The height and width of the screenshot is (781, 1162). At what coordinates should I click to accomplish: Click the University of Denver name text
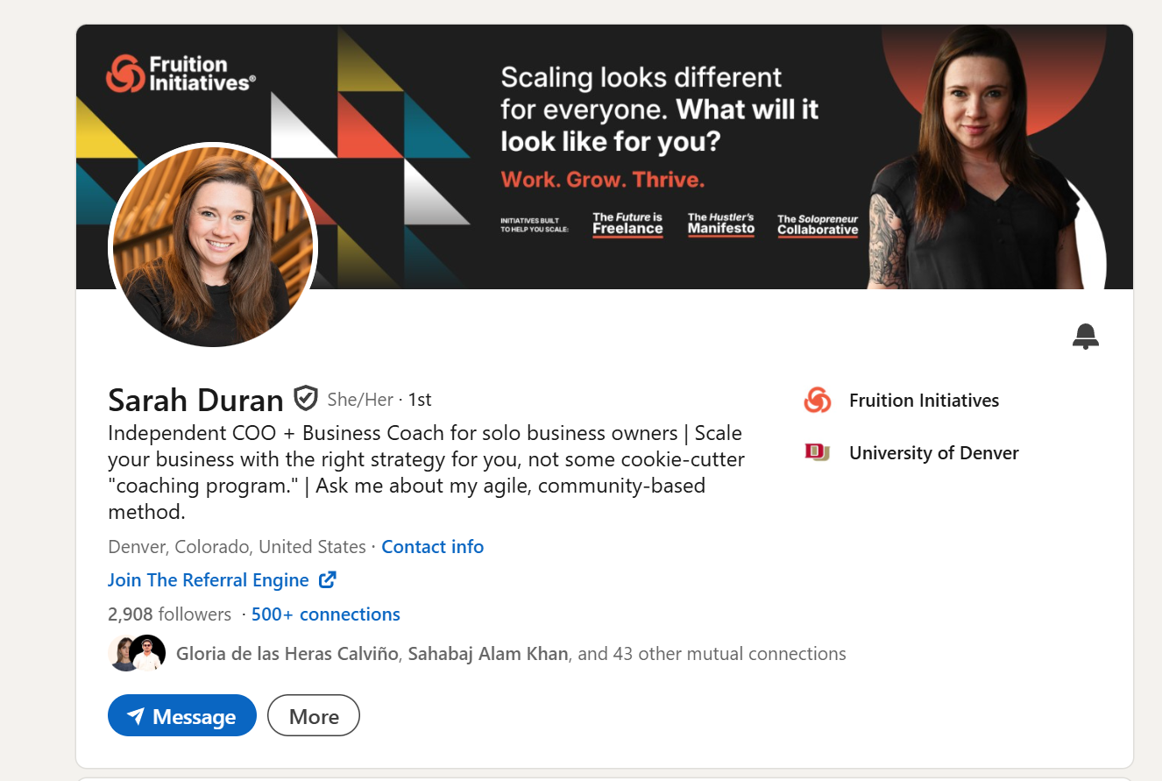tap(933, 452)
